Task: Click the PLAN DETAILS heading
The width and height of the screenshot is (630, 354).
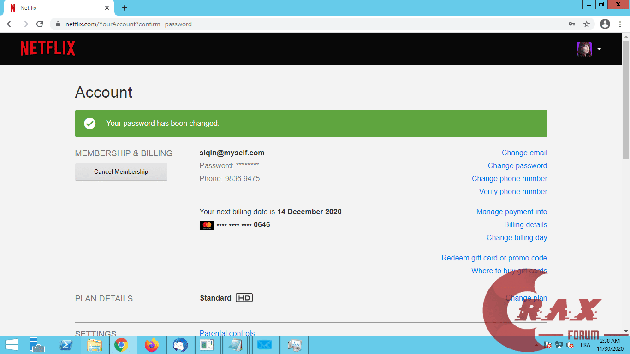Action: click(104, 299)
